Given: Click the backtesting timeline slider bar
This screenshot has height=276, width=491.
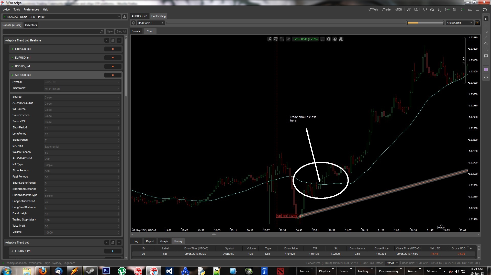Looking at the screenshot, I should point(305,23).
